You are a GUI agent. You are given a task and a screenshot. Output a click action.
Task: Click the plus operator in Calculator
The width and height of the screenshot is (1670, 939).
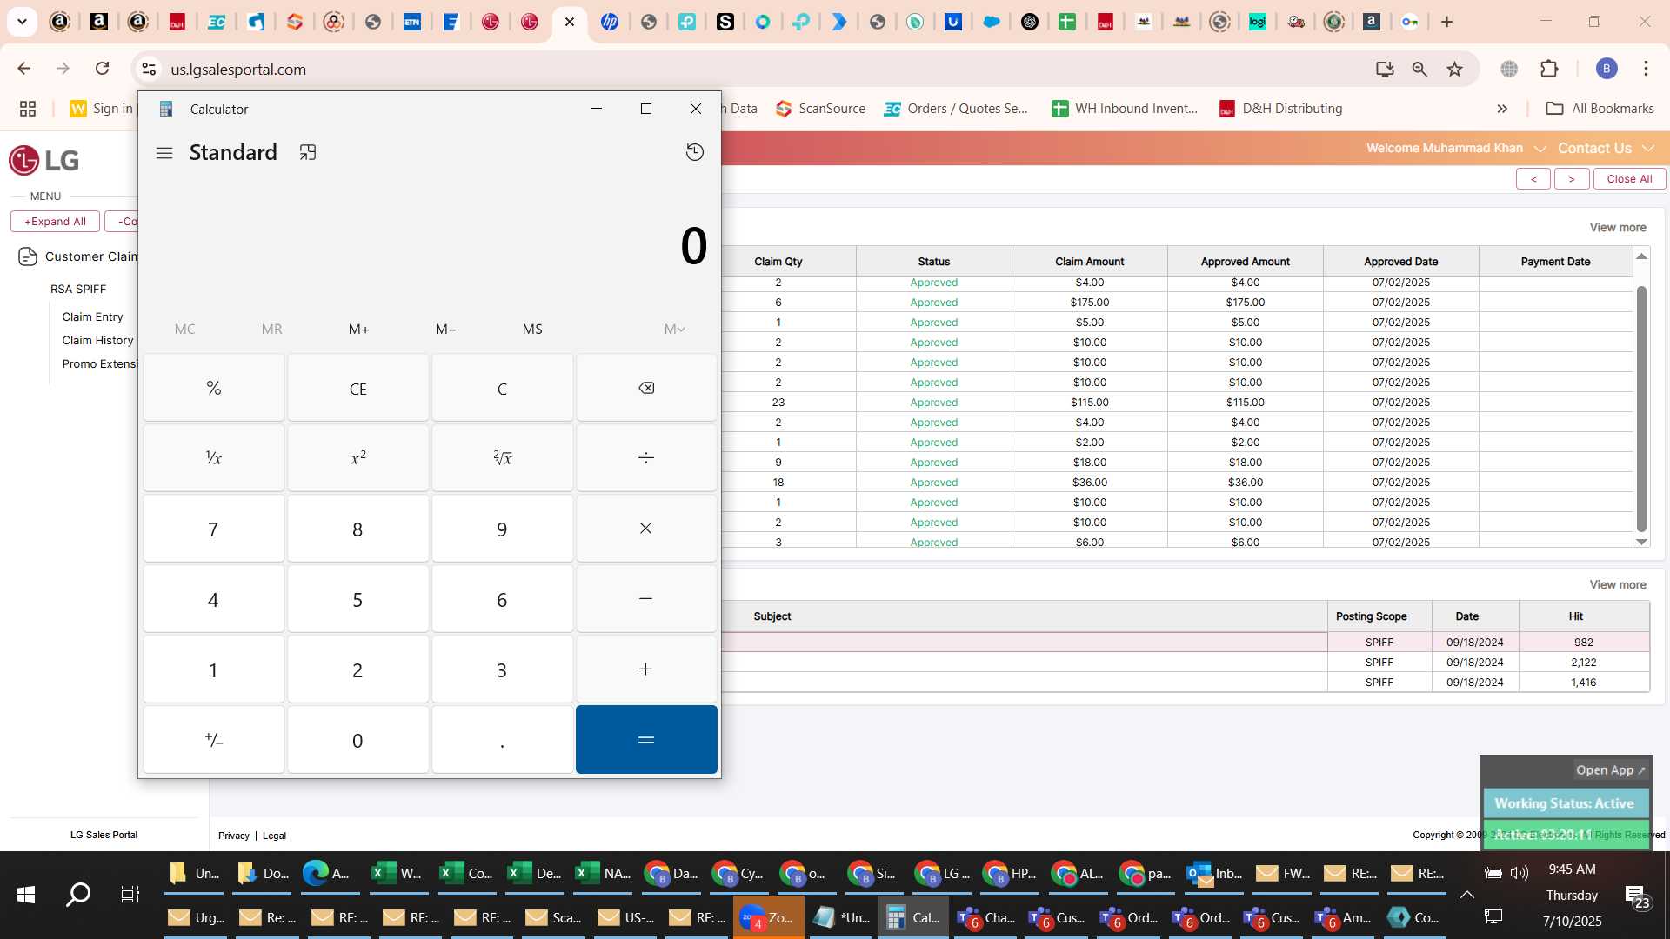(646, 669)
